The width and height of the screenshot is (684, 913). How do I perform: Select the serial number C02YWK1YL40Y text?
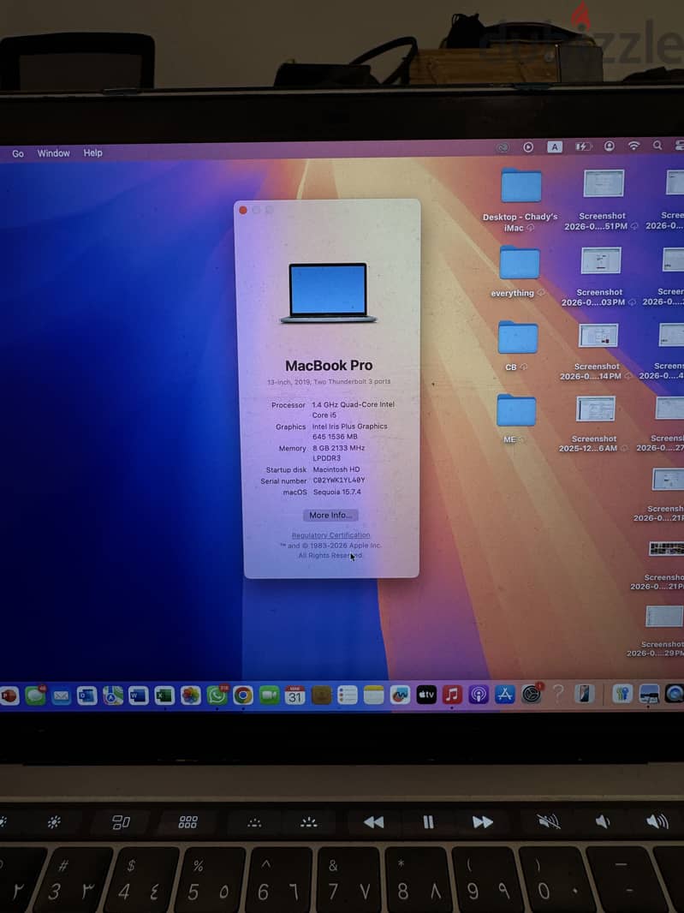[x=339, y=480]
